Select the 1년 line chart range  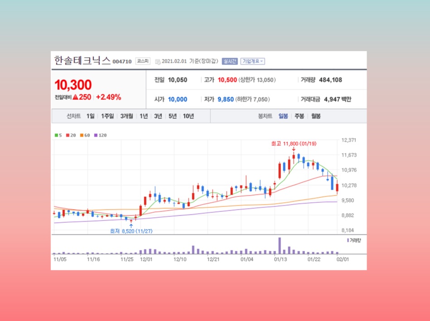point(144,117)
